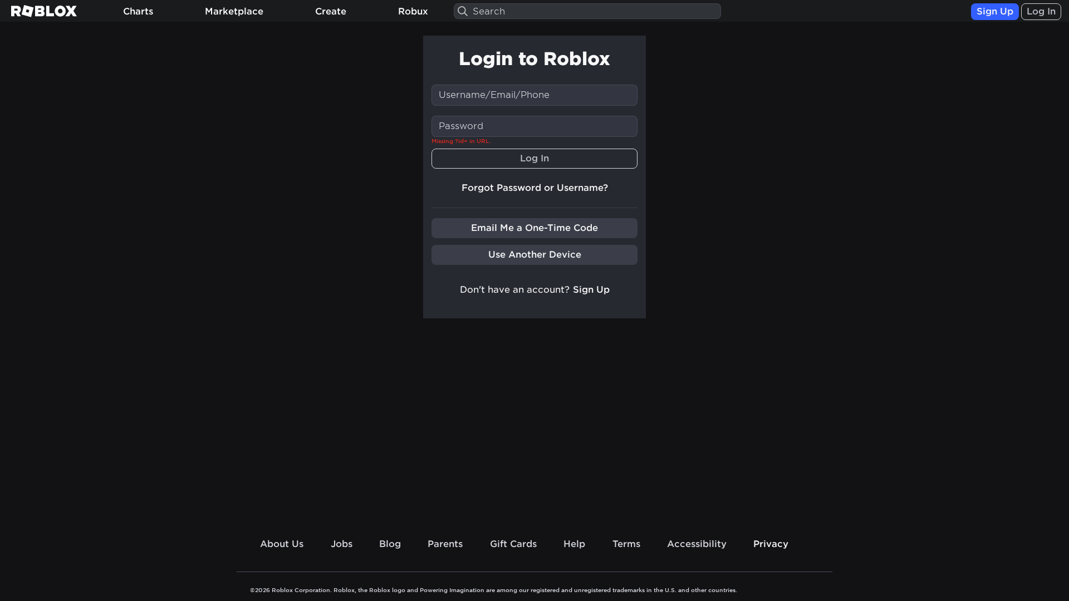Go to the Create section
The height and width of the screenshot is (601, 1069).
pyautogui.click(x=331, y=11)
